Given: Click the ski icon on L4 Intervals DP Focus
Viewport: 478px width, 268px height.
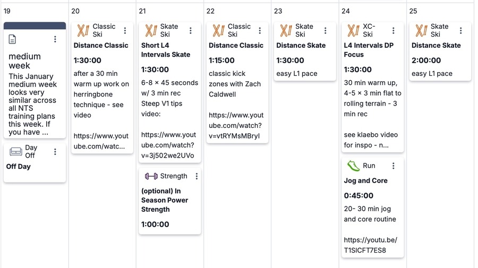Looking at the screenshot, I should click(x=353, y=31).
